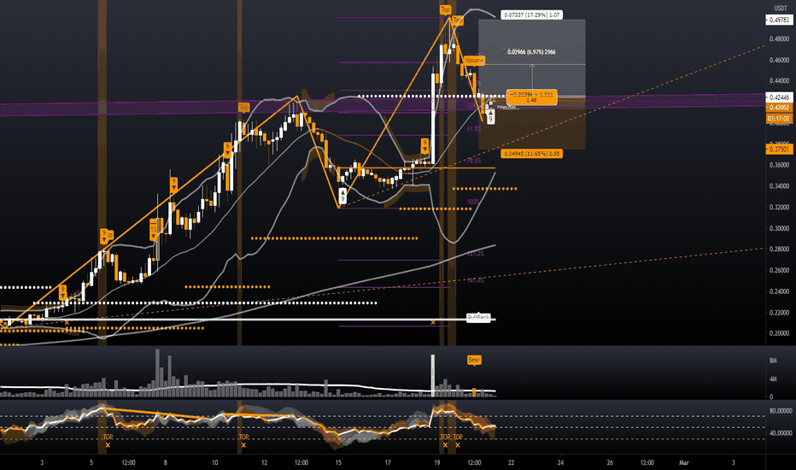Click the 0.30000 price axis value
The image size is (796, 470).
tap(779, 229)
